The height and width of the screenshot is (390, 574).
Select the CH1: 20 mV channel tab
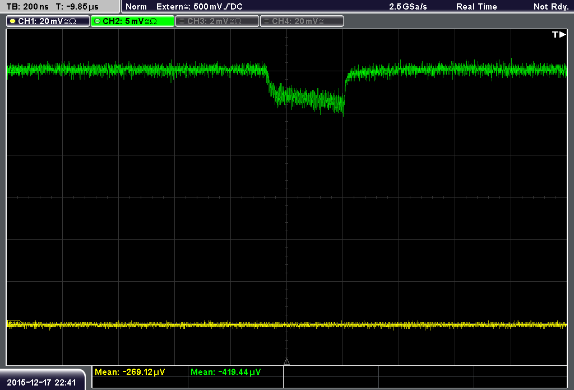(48, 21)
